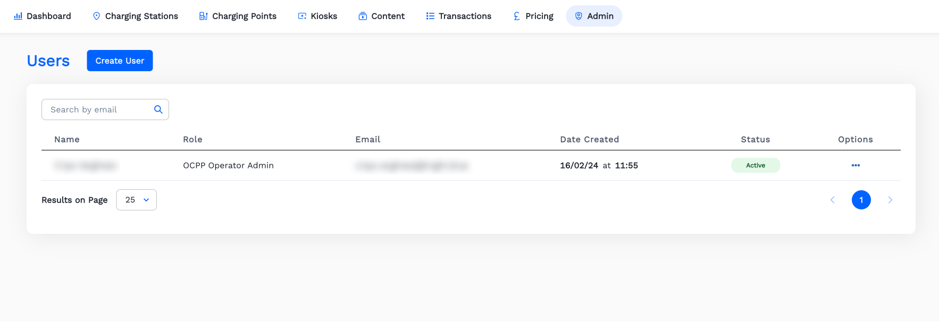Click the Pricing pound sign icon
This screenshot has width=939, height=321.
(x=517, y=16)
